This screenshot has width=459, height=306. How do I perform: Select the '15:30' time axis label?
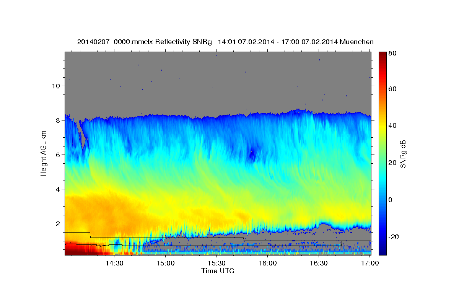(216, 264)
